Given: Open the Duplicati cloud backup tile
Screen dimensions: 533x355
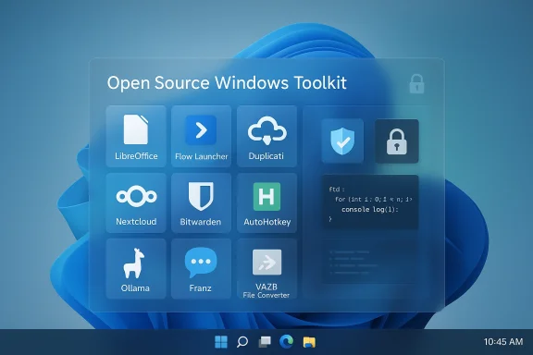Looking at the screenshot, I should click(266, 136).
